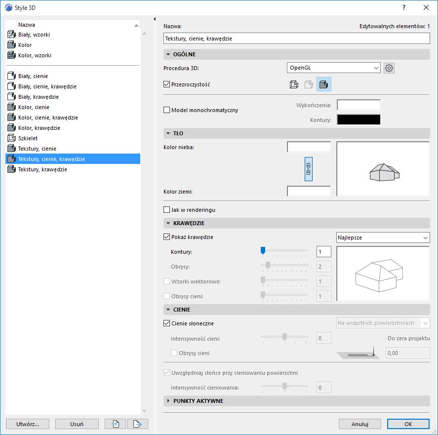The height and width of the screenshot is (435, 438).
Task: Click the Do zera projektu value field
Action: click(x=407, y=353)
